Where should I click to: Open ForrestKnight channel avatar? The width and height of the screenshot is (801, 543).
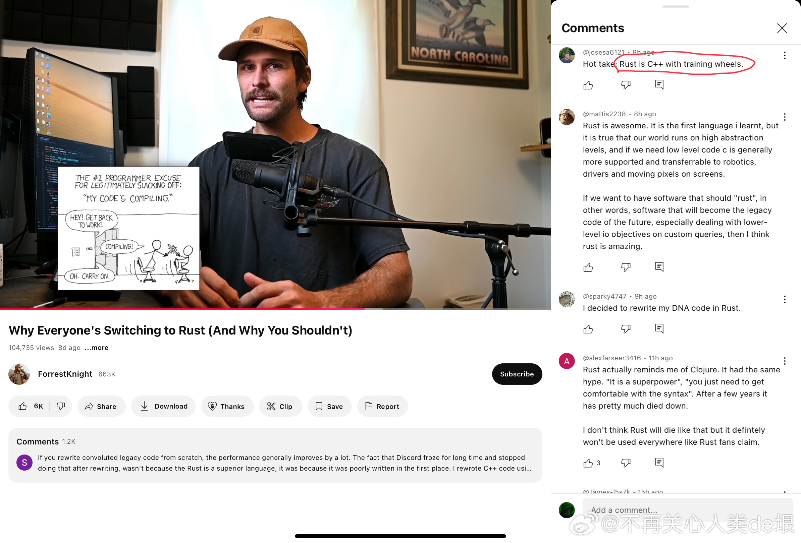coord(19,374)
